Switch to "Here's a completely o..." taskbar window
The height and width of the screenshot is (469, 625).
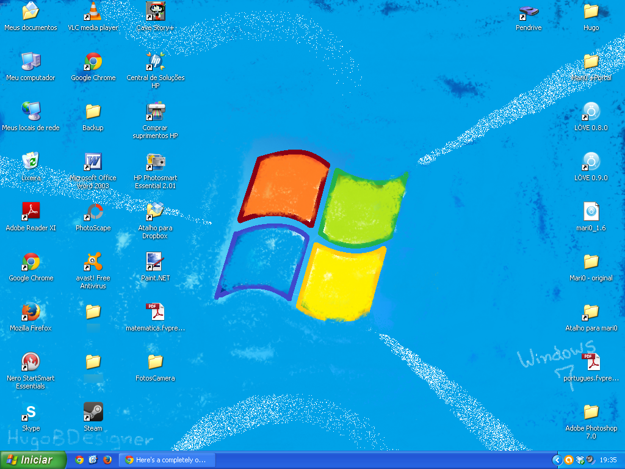point(167,460)
